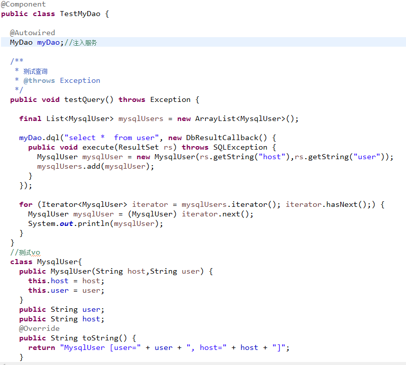Select the testQuery method name
406x365 pixels.
84,100
